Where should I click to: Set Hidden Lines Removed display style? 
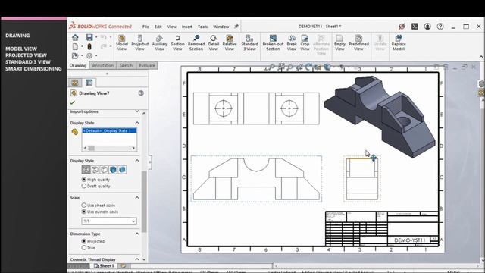pos(105,170)
